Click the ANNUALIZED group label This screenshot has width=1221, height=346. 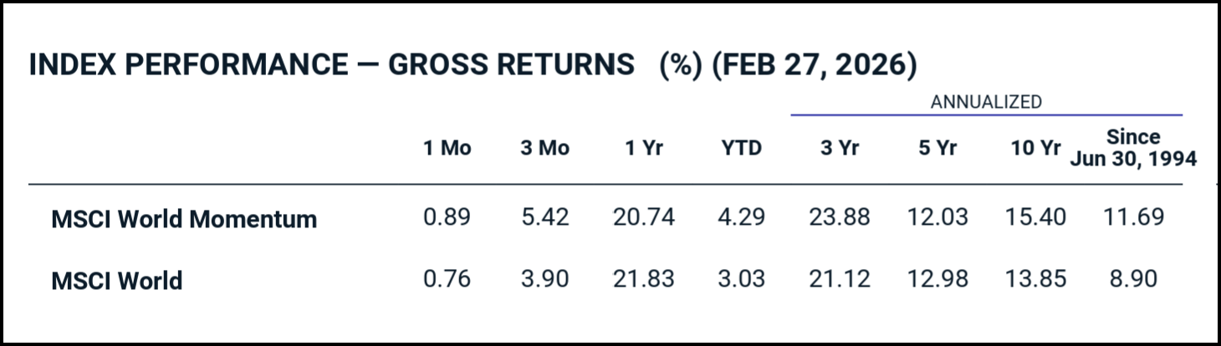986,102
